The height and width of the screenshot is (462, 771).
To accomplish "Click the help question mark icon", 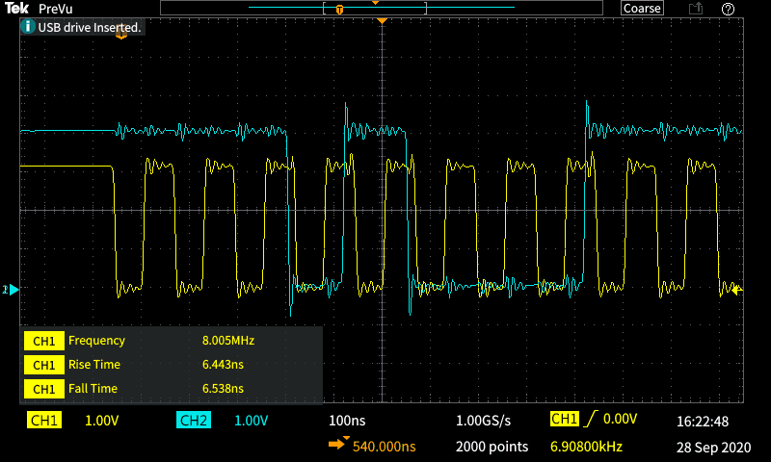I will [729, 9].
